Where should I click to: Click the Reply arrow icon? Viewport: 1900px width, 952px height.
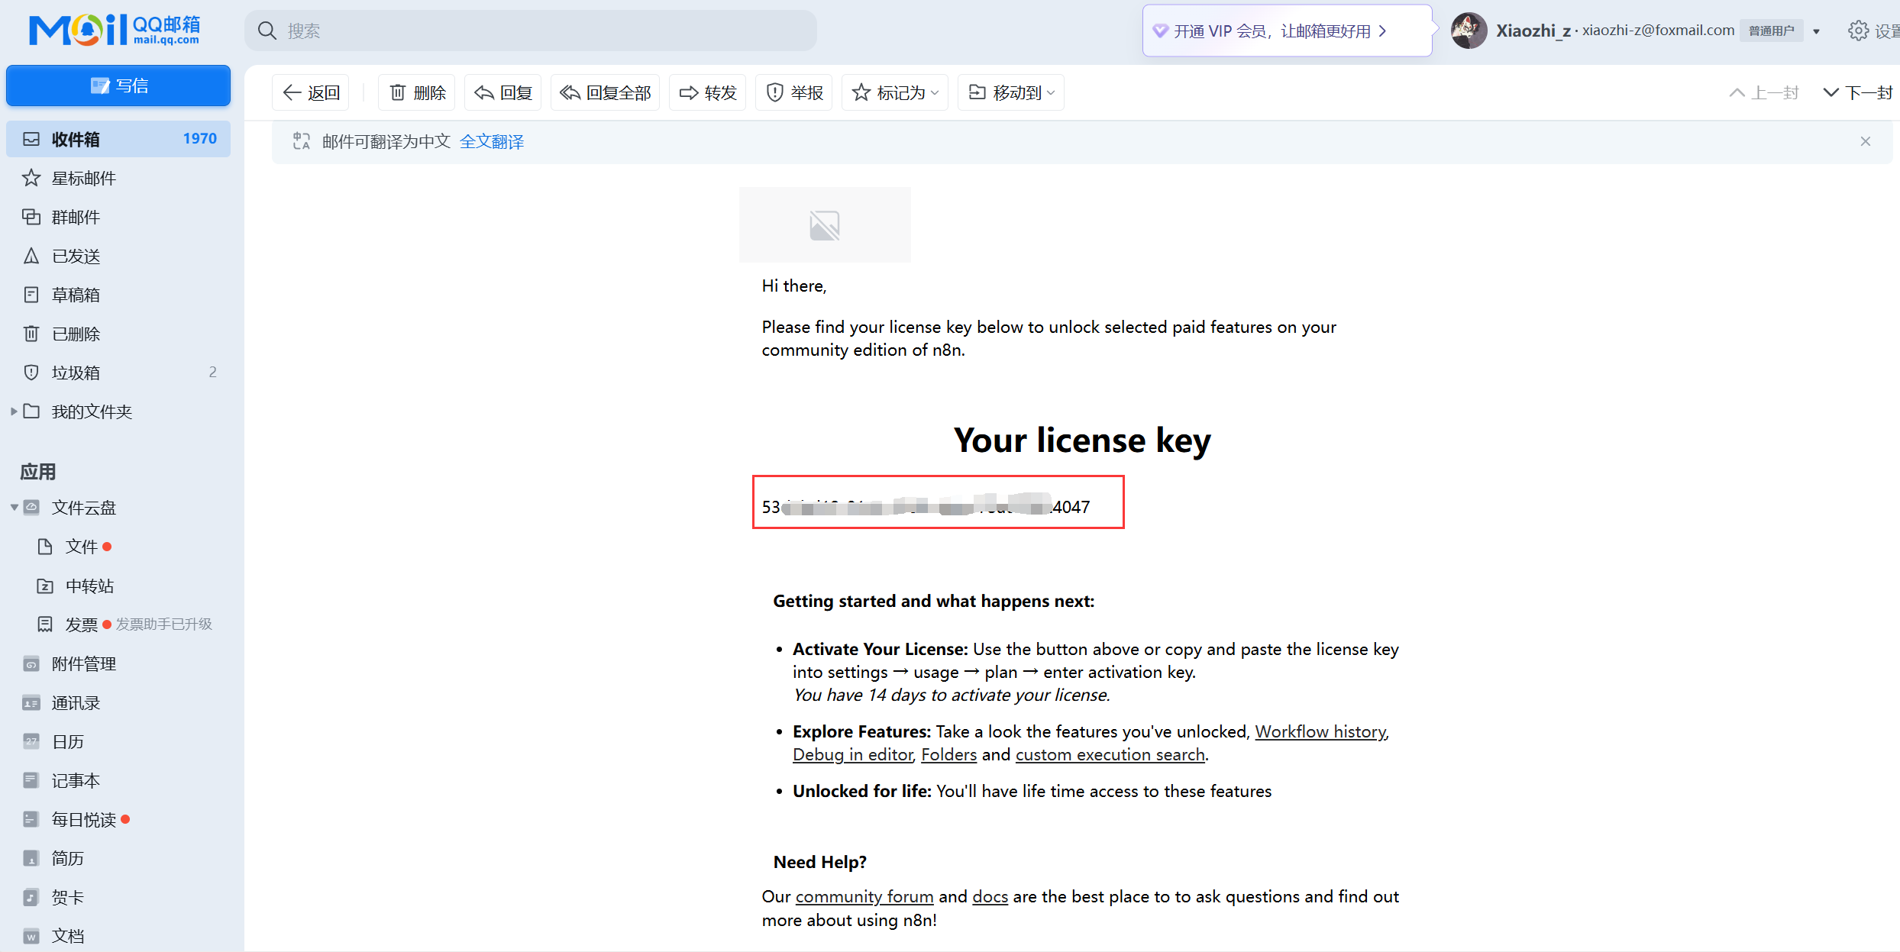(x=484, y=92)
